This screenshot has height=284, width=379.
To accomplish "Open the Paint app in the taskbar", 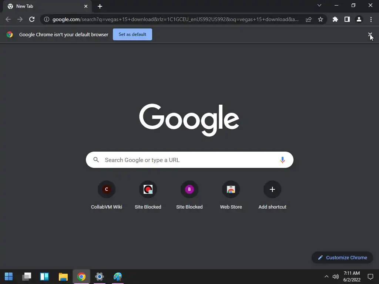I will tap(118, 277).
